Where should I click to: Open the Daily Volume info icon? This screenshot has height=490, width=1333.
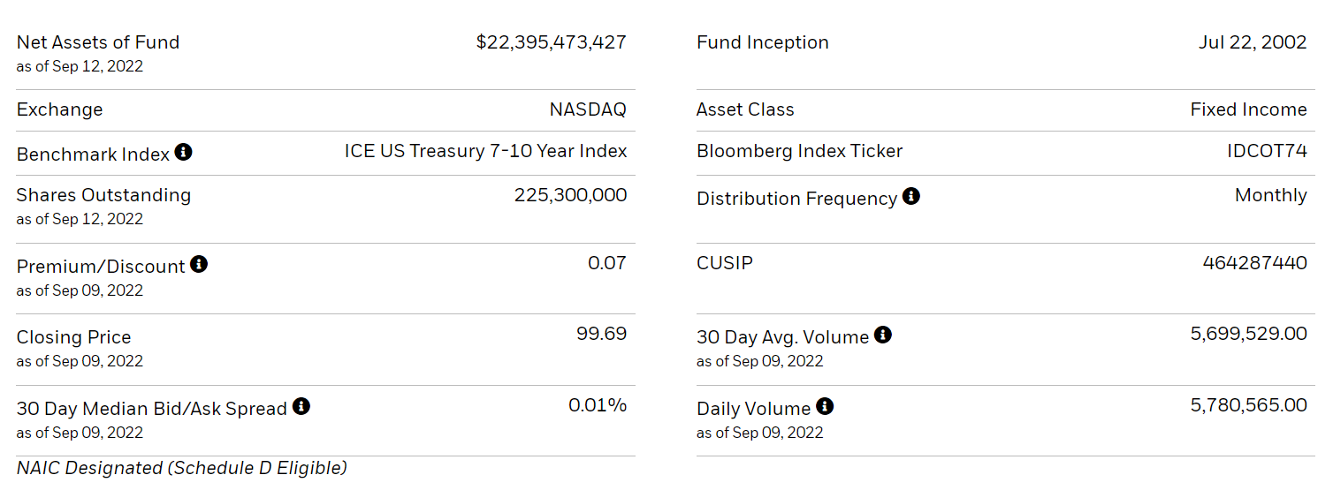825,406
